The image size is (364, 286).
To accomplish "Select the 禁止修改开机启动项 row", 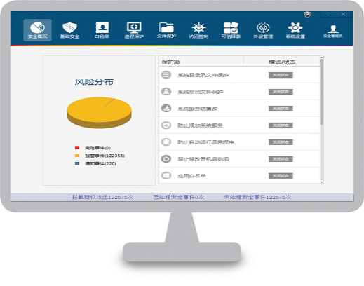I will click(x=239, y=159).
